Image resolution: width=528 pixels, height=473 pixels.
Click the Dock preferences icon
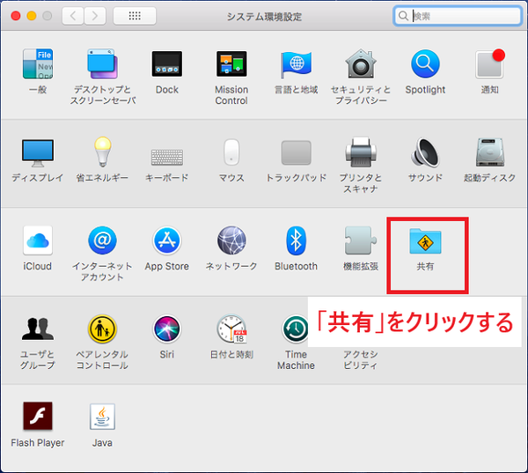(x=166, y=64)
